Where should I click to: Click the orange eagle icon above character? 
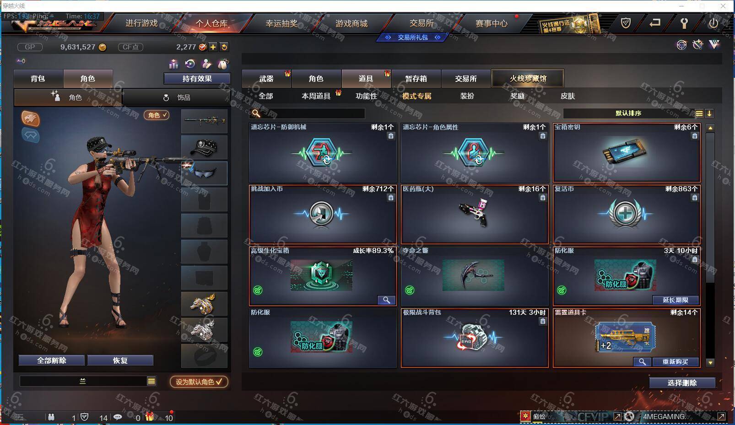31,118
